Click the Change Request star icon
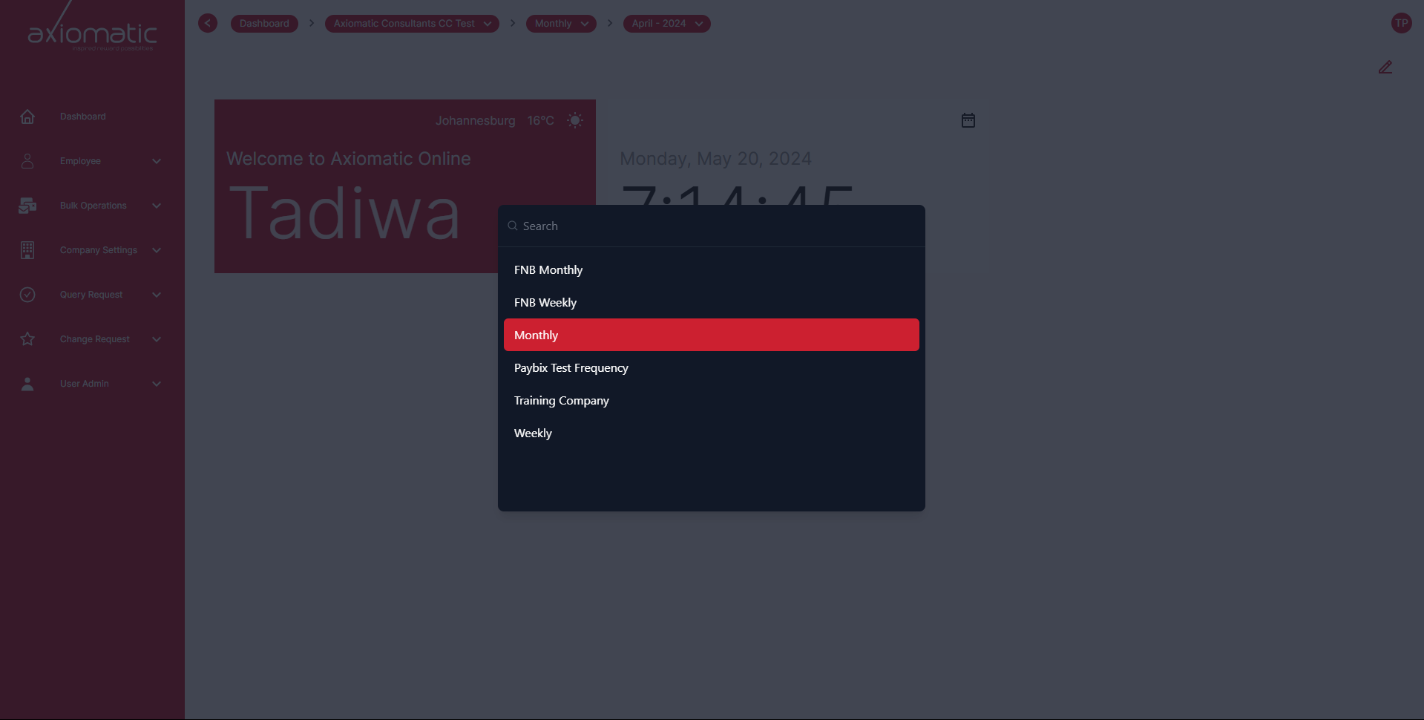The image size is (1424, 720). pyautogui.click(x=27, y=339)
